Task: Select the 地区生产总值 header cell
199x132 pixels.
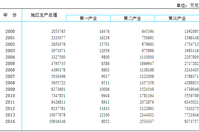Action: [x=44, y=15]
